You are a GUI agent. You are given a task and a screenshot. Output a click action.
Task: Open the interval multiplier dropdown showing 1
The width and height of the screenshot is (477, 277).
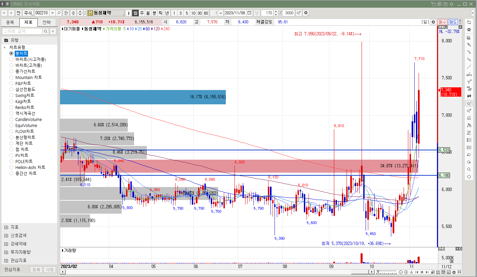pyautogui.click(x=220, y=13)
